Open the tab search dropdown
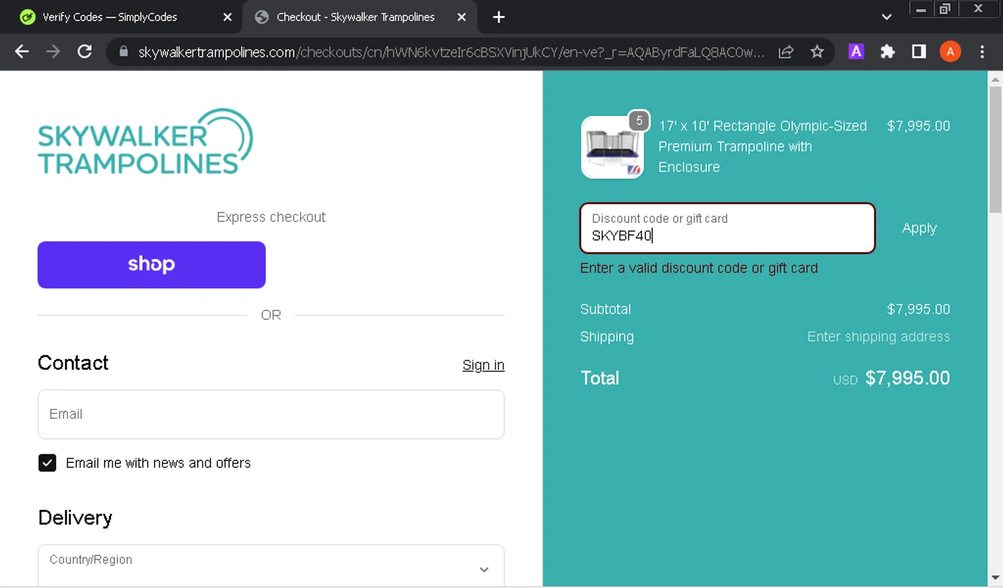 coord(887,17)
